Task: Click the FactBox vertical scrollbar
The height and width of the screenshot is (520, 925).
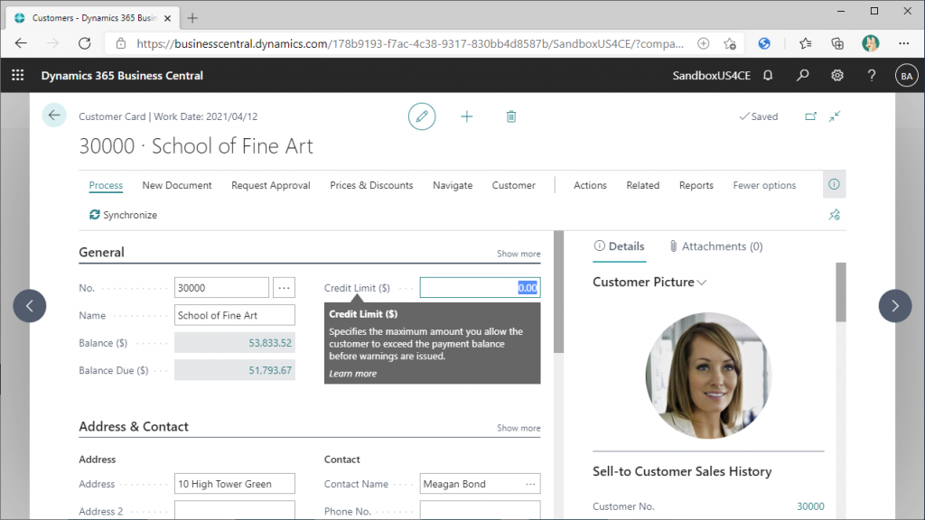Action: click(841, 292)
